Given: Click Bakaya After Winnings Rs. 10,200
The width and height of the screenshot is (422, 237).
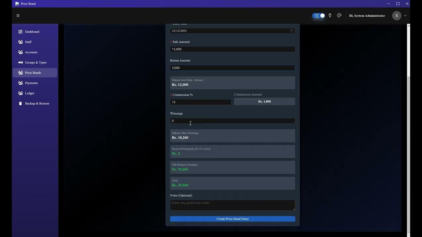Looking at the screenshot, I should [x=180, y=138].
